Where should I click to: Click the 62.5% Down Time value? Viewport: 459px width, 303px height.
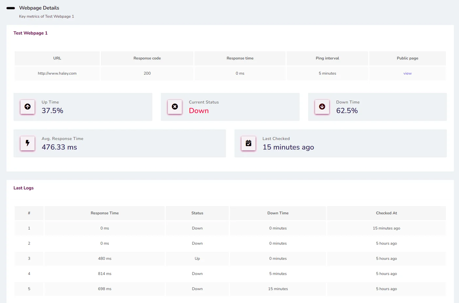(x=347, y=111)
